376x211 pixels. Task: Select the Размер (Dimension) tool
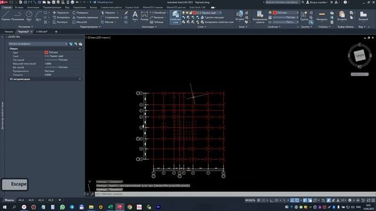pos(145,16)
